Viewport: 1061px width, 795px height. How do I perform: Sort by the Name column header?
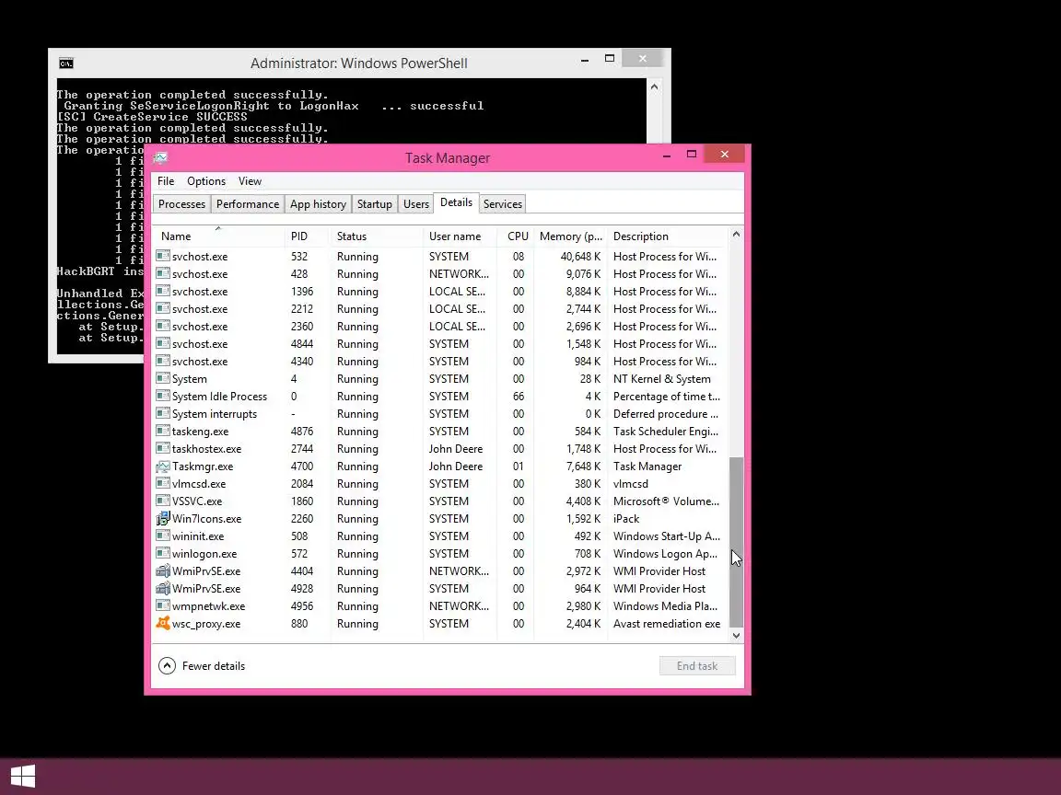[218, 236]
